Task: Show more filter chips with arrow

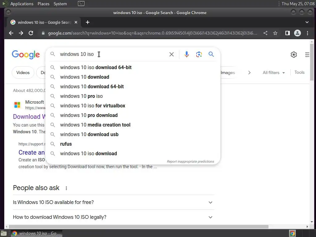Action: [x=249, y=73]
